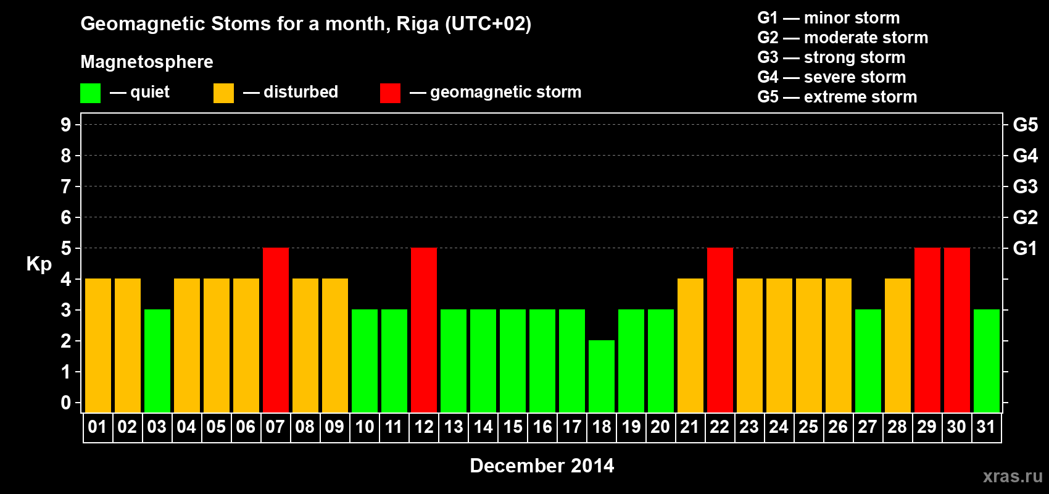Click the day label 06
The height and width of the screenshot is (494, 1049).
[x=246, y=427]
